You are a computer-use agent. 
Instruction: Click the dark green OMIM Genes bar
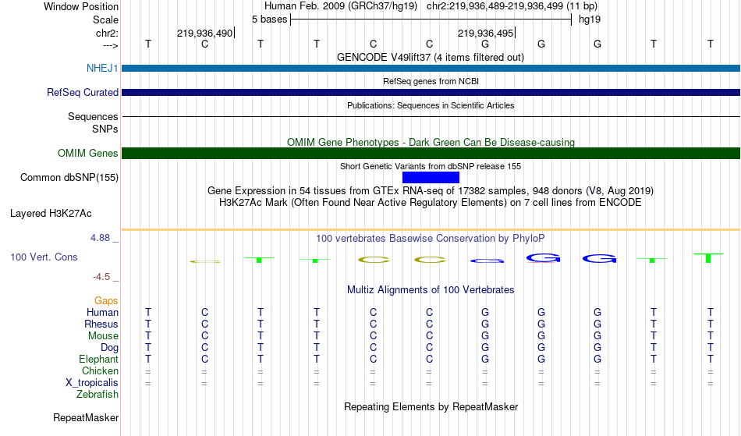[x=431, y=153]
